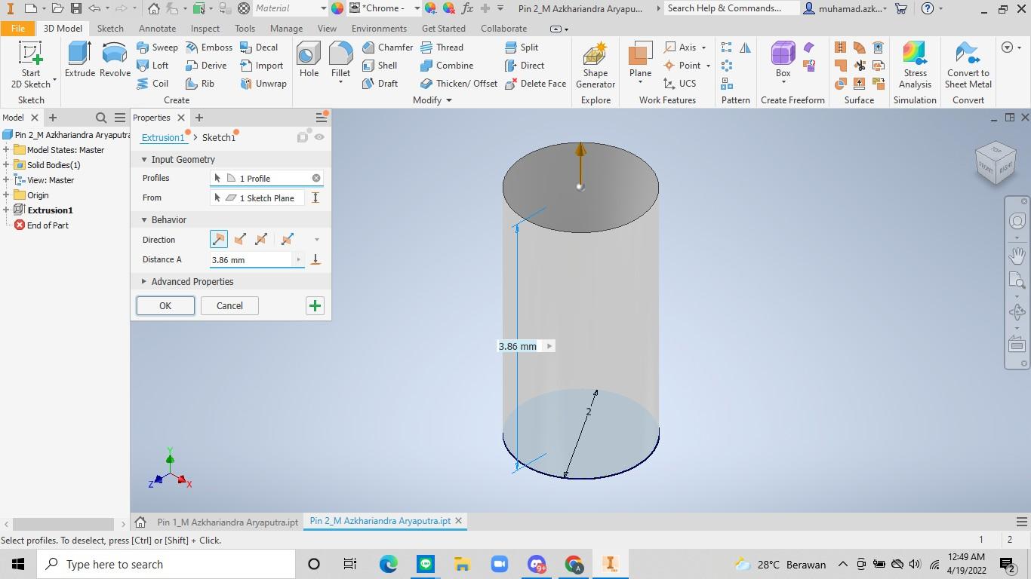Confirm the extrusion with OK

coord(165,305)
